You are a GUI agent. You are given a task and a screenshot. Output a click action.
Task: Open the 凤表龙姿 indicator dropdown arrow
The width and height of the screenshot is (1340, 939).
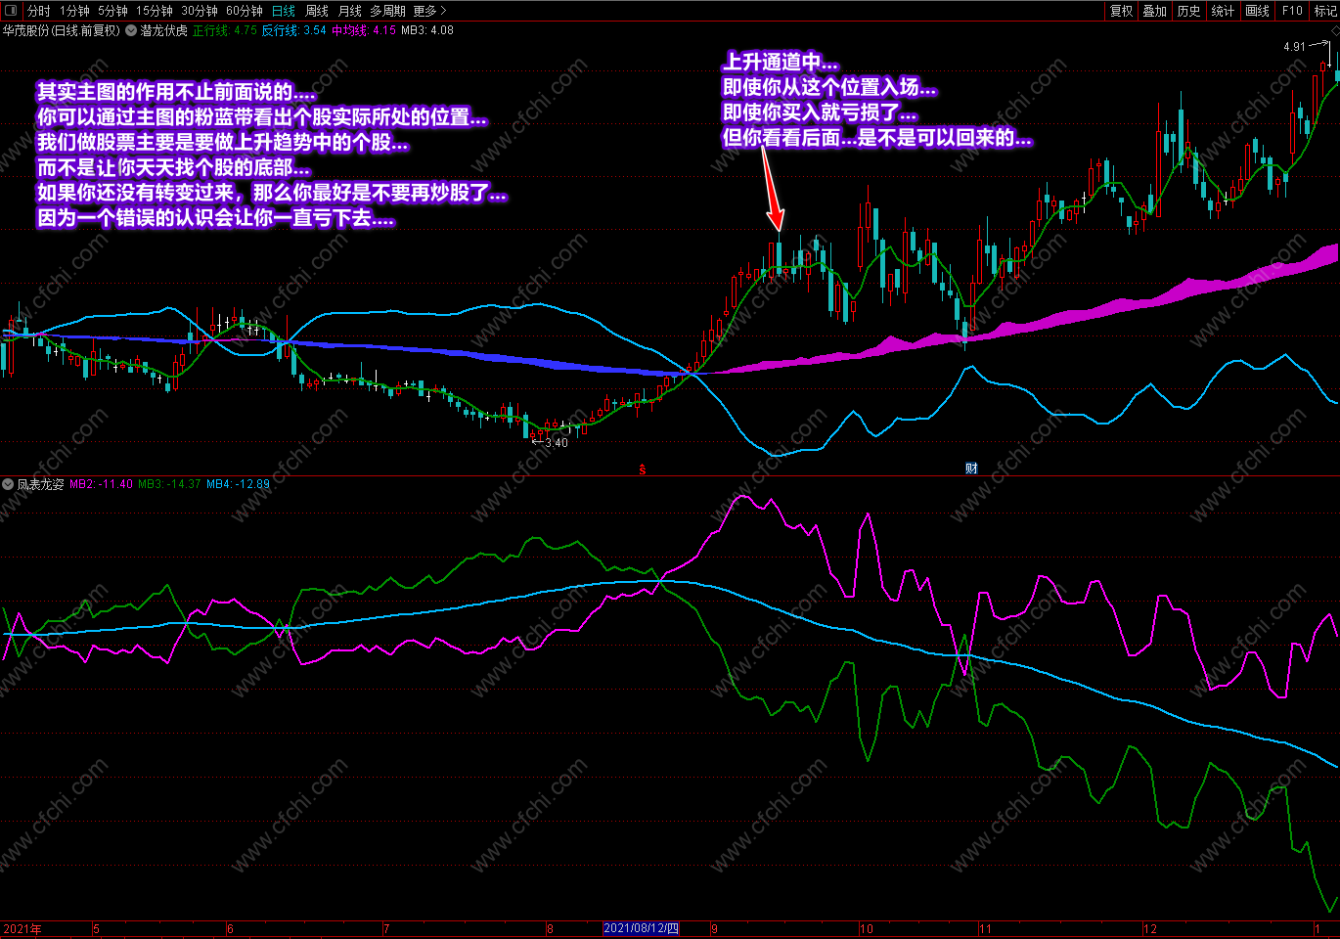point(8,484)
